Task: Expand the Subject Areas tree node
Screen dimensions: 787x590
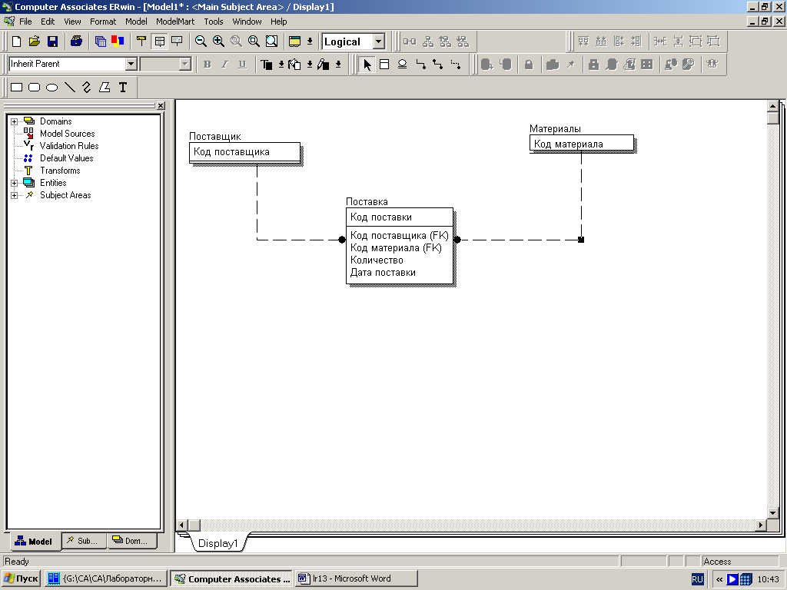Action: pyautogui.click(x=14, y=195)
